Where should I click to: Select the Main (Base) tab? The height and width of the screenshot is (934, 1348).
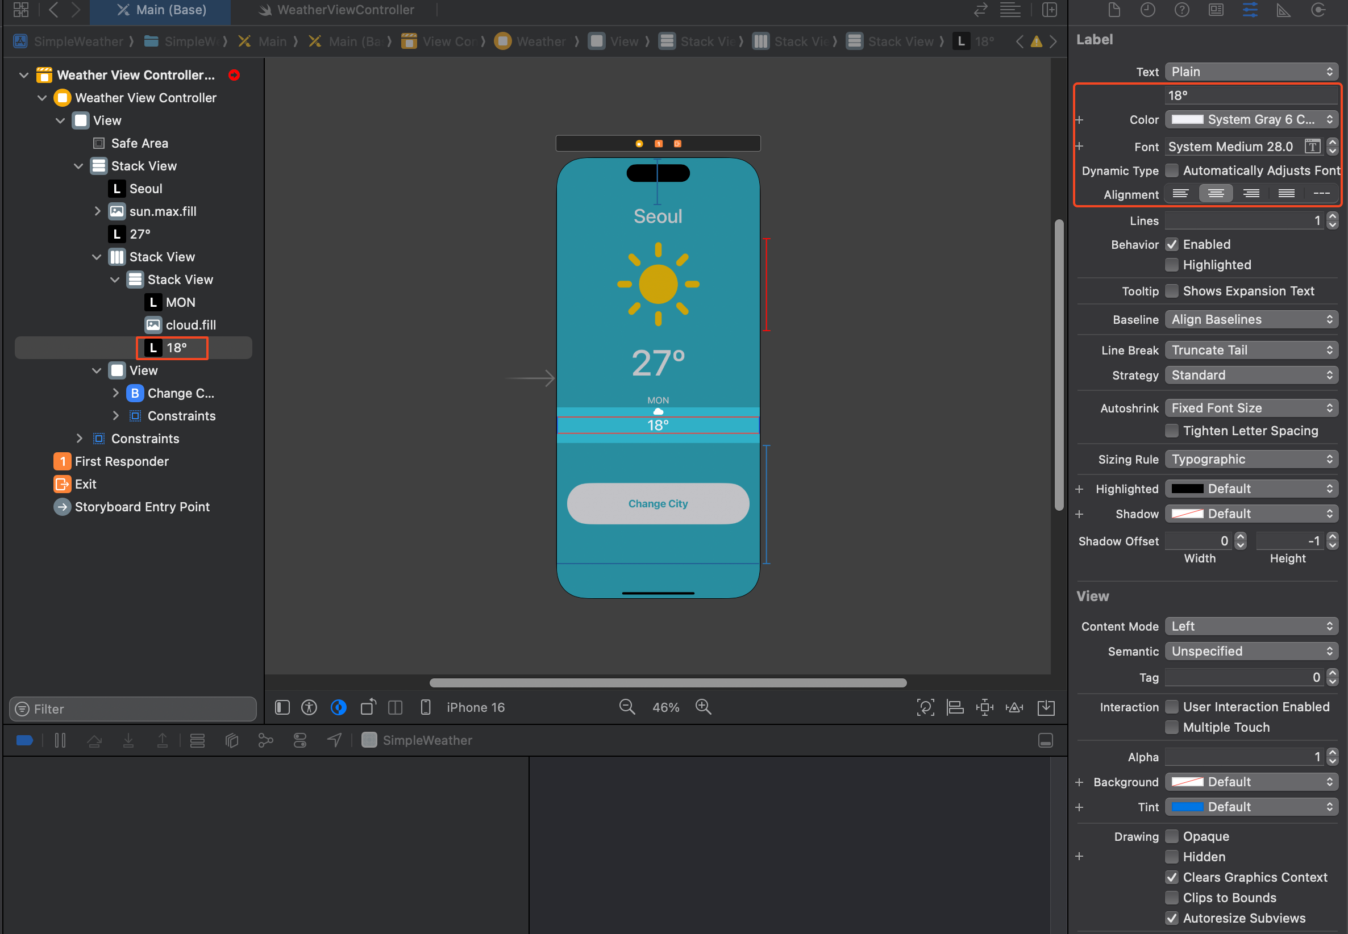click(x=161, y=10)
